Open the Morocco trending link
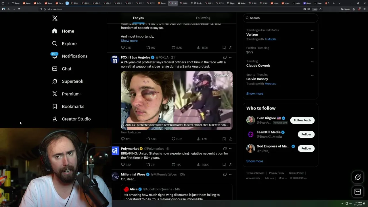 (270, 84)
